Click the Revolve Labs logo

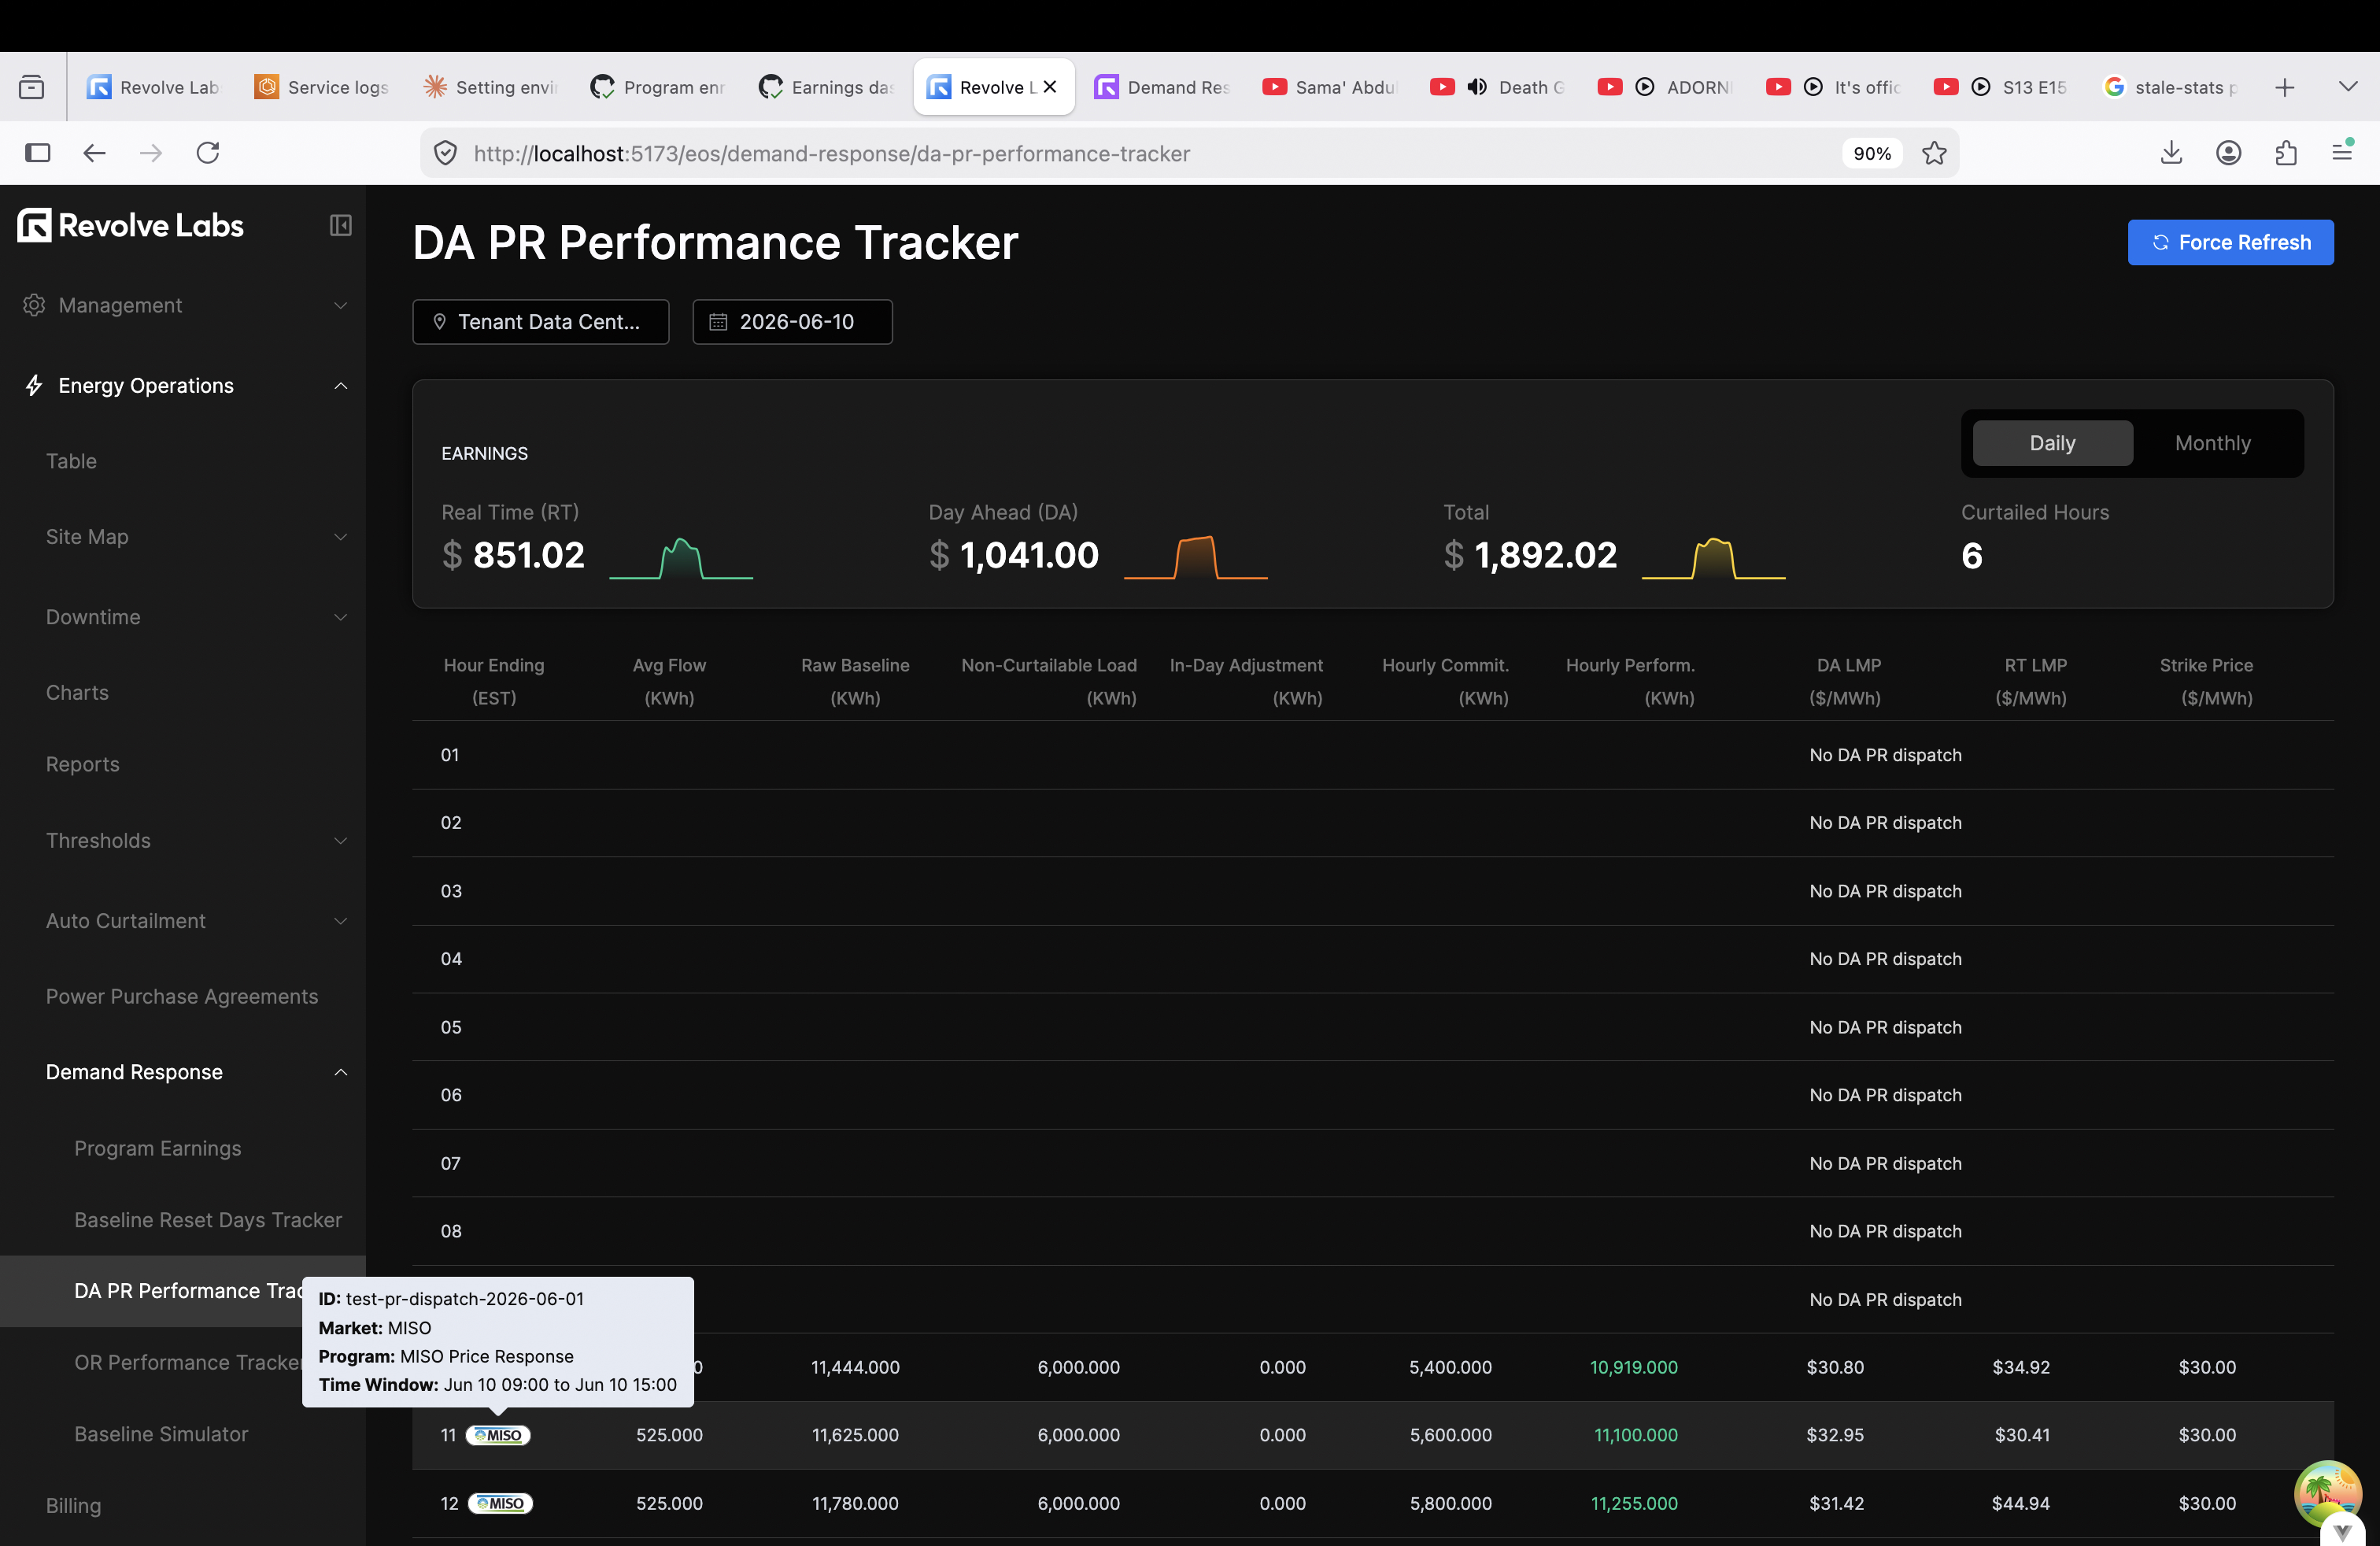point(130,225)
